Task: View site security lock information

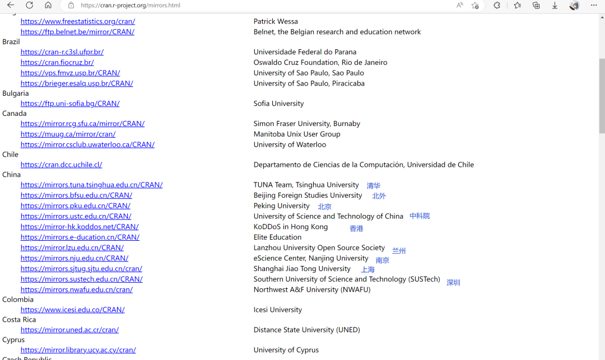Action: pyautogui.click(x=71, y=6)
